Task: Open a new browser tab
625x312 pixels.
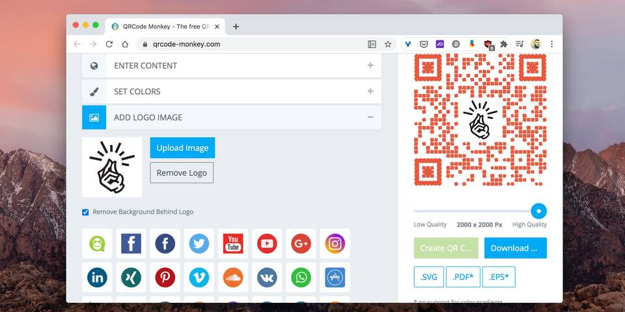Action: click(236, 27)
